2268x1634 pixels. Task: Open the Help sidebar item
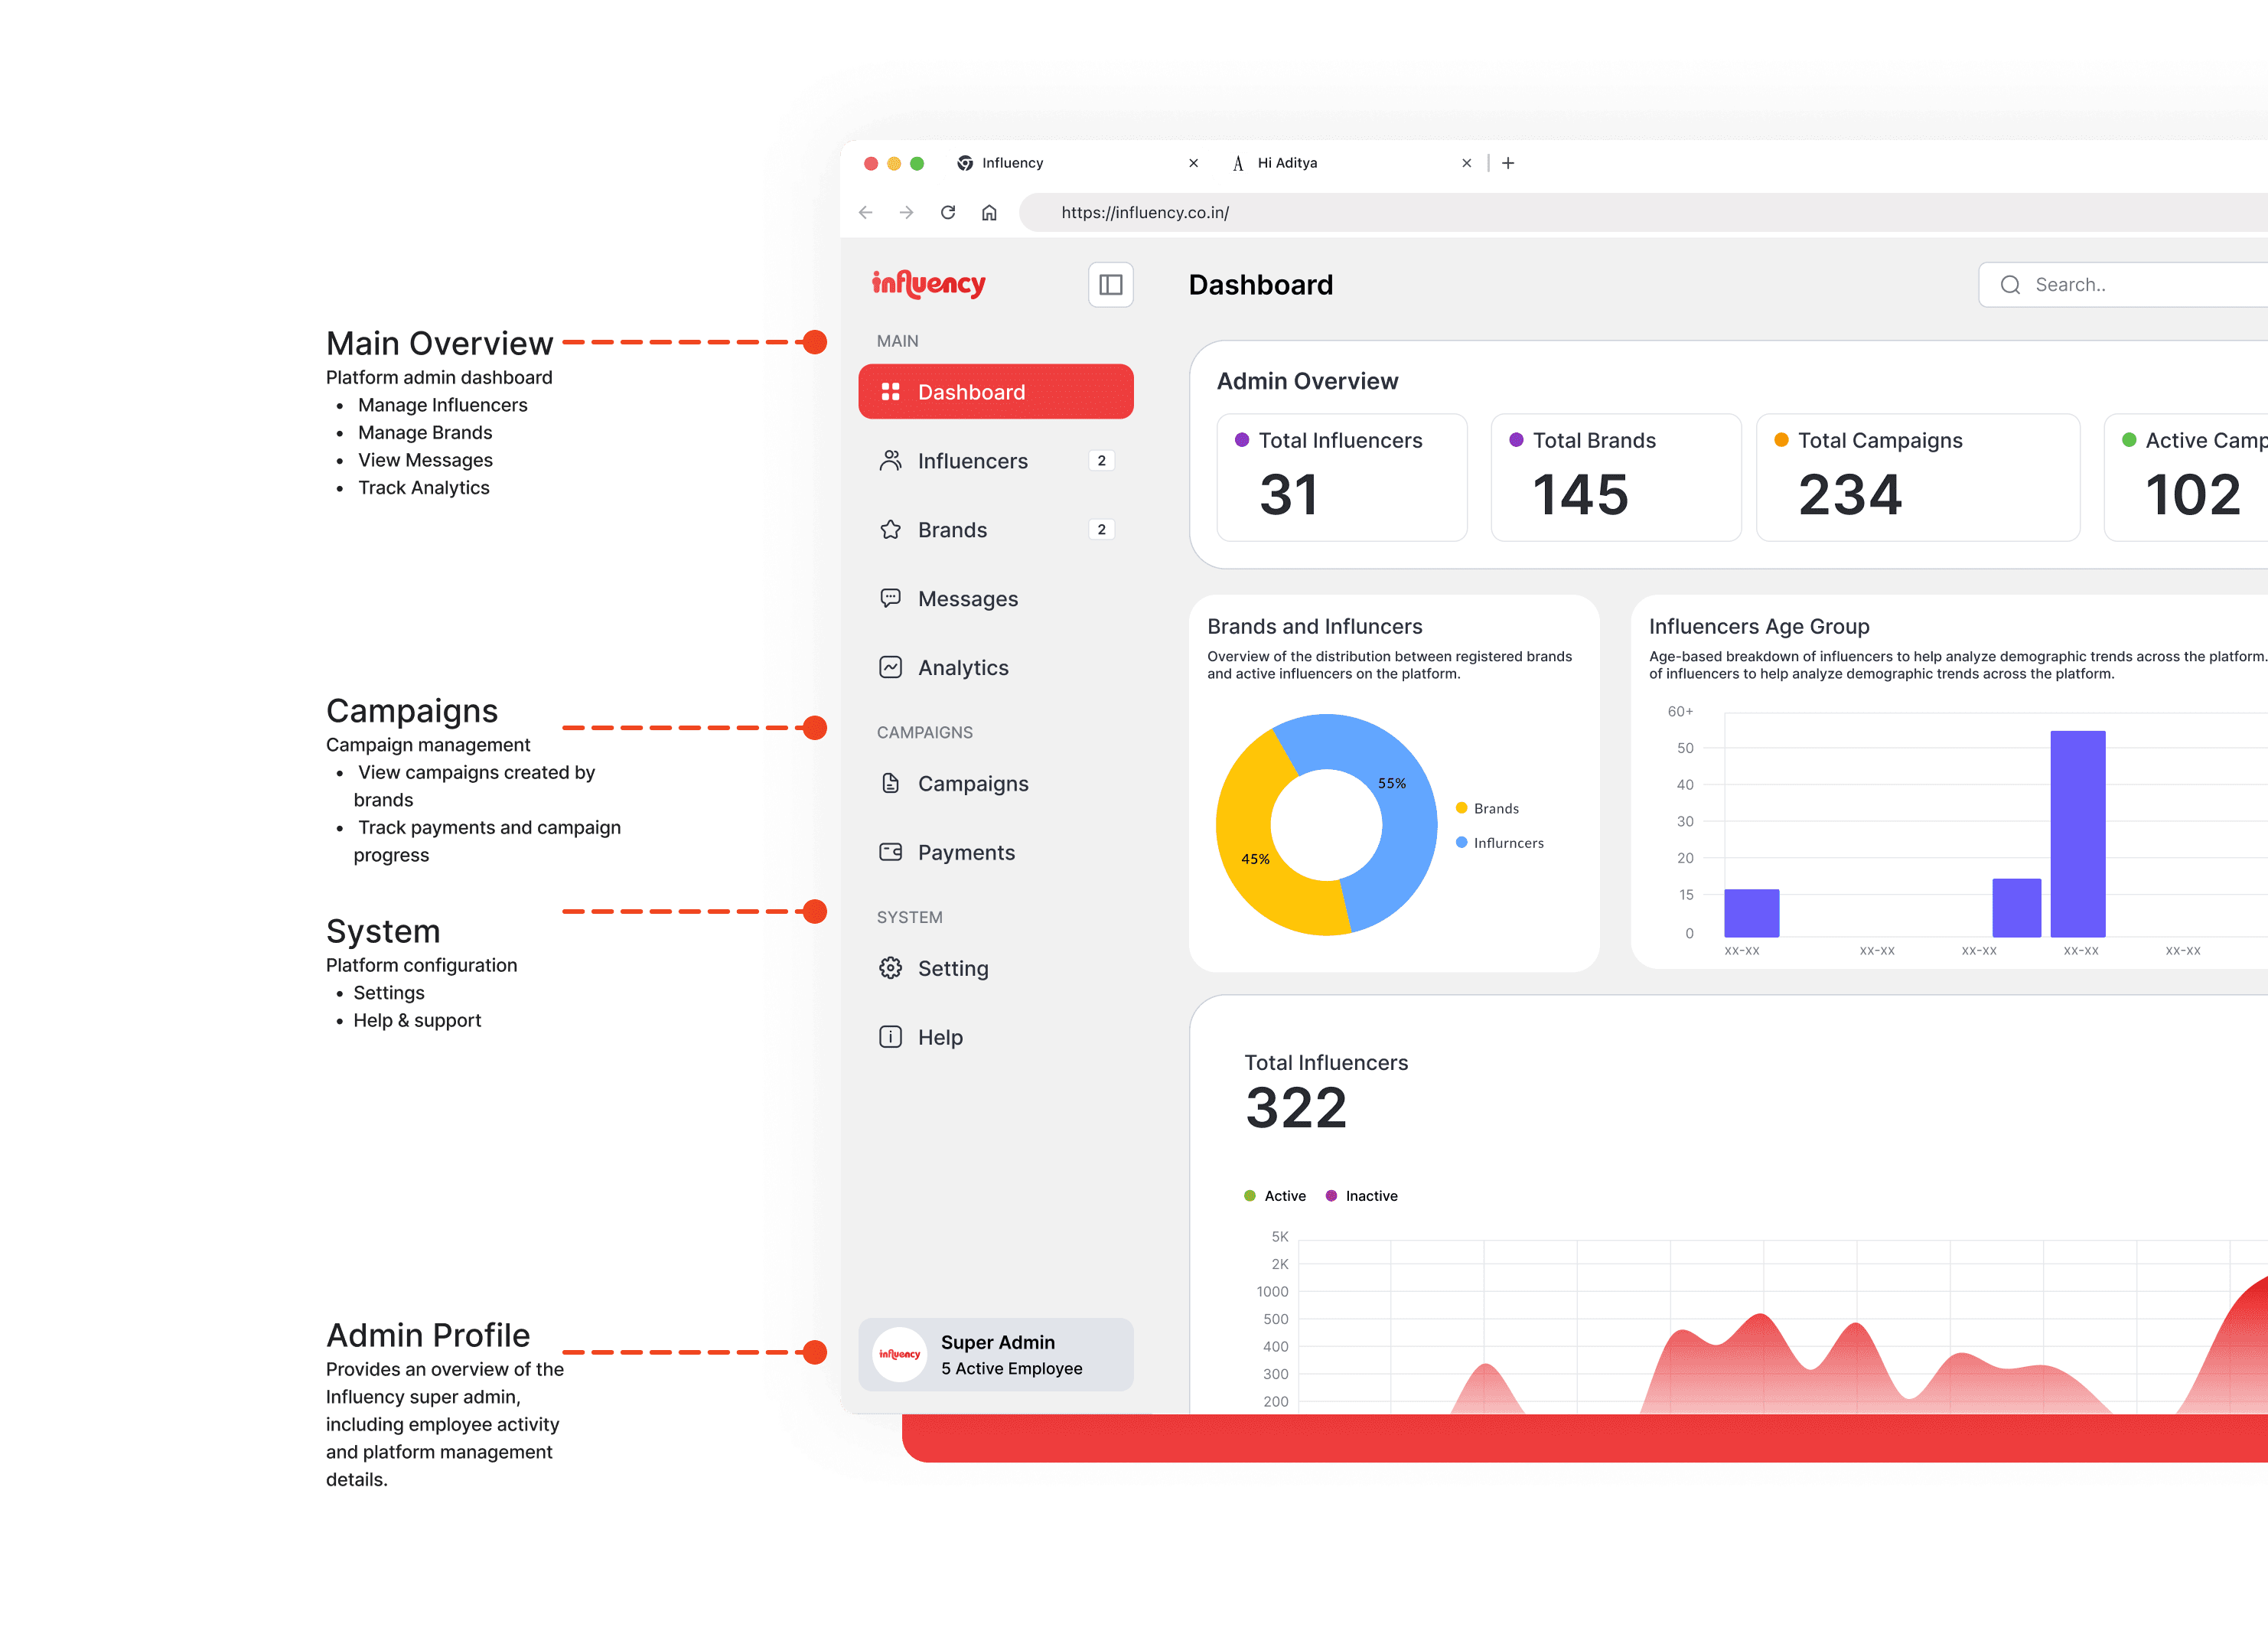(x=940, y=1037)
